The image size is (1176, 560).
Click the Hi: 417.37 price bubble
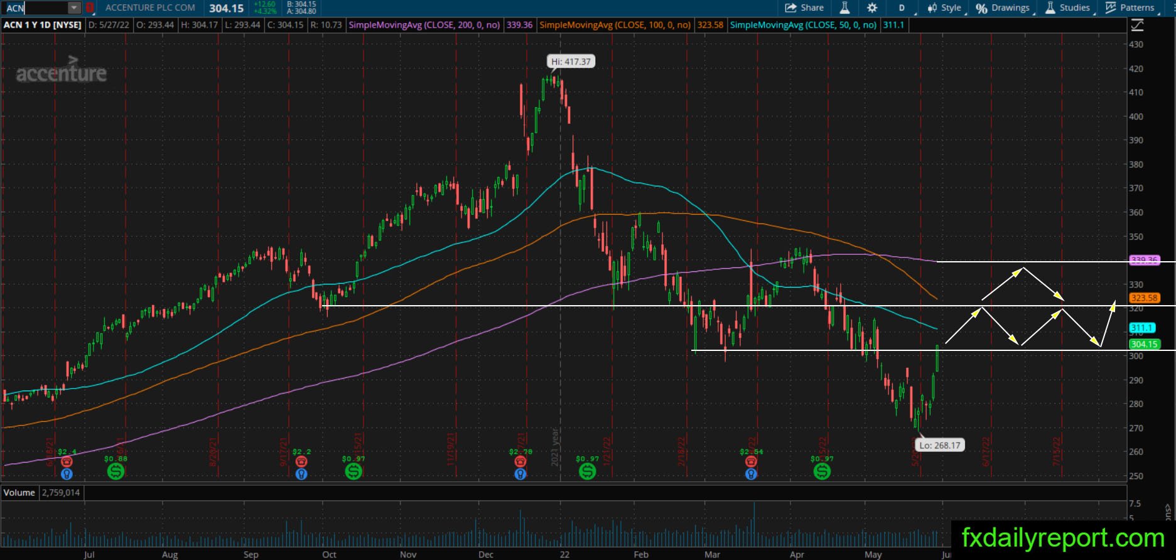pyautogui.click(x=571, y=62)
